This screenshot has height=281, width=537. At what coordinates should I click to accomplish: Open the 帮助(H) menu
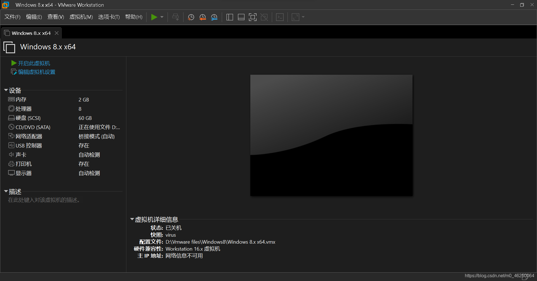[134, 17]
